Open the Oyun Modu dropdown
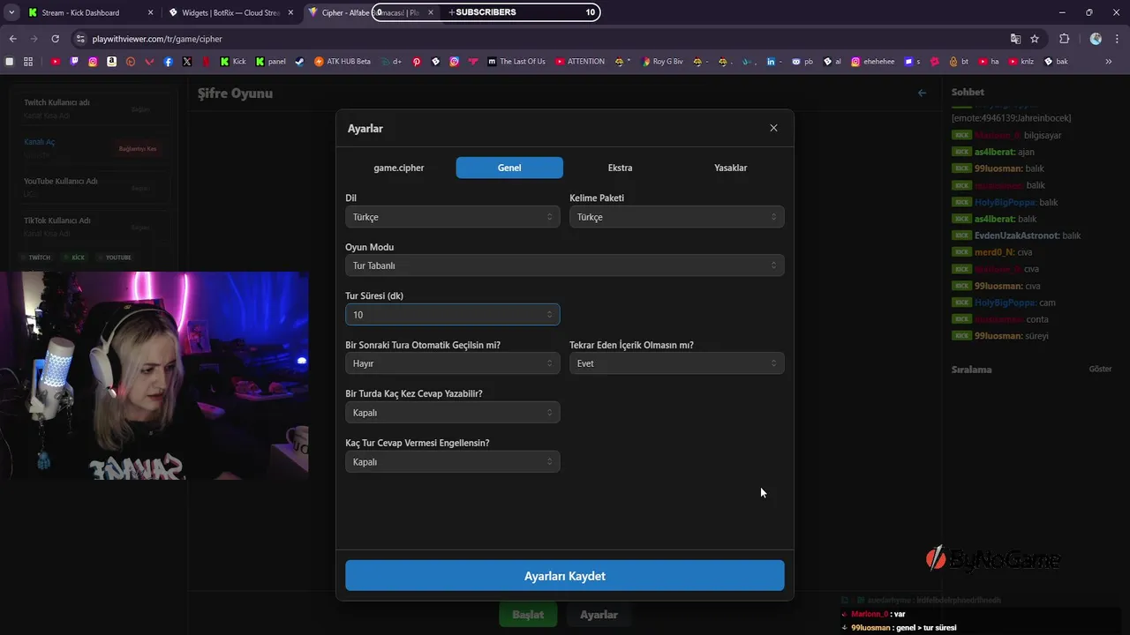 tap(564, 265)
